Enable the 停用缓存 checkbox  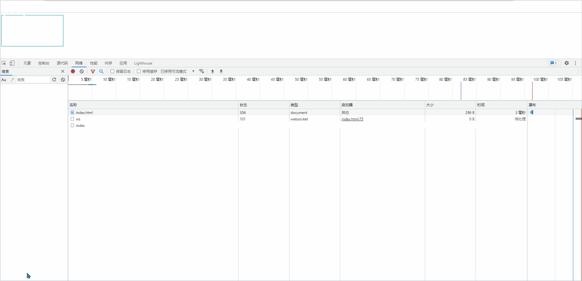[139, 71]
